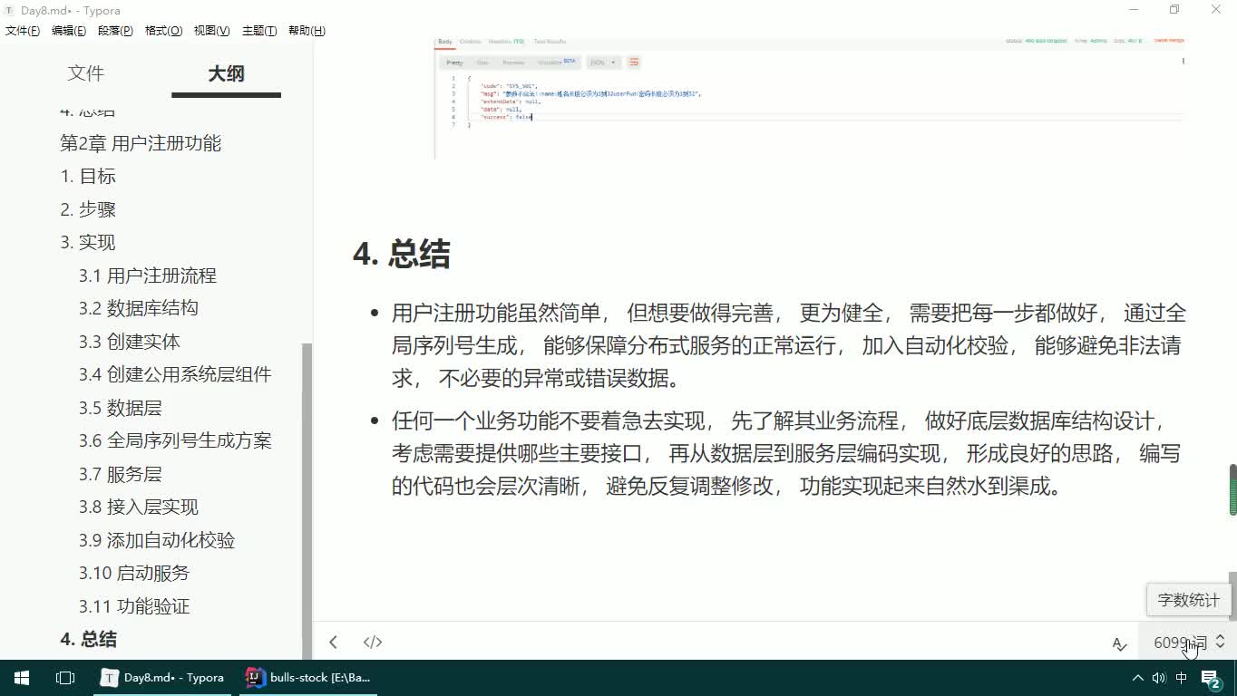The image size is (1237, 696).
Task: Go to outline item 2. 步骤
Action: click(88, 209)
